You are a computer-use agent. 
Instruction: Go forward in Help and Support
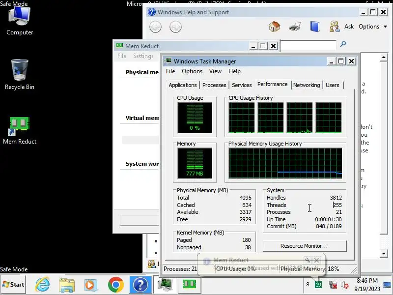175,27
